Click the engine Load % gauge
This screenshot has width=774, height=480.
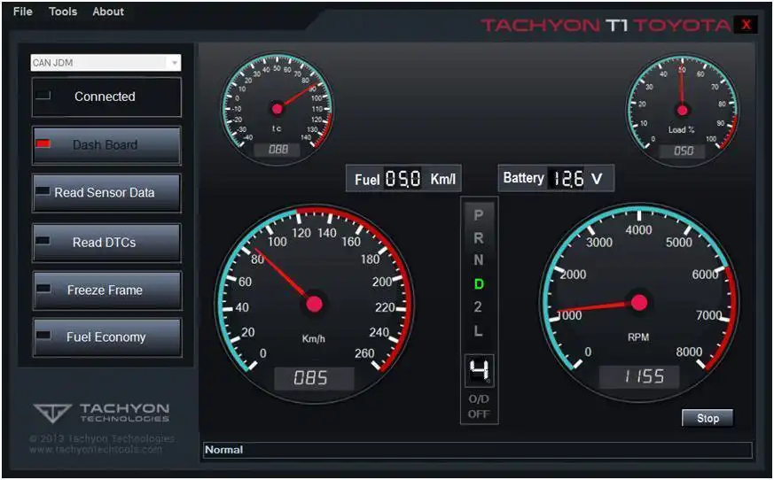(683, 110)
